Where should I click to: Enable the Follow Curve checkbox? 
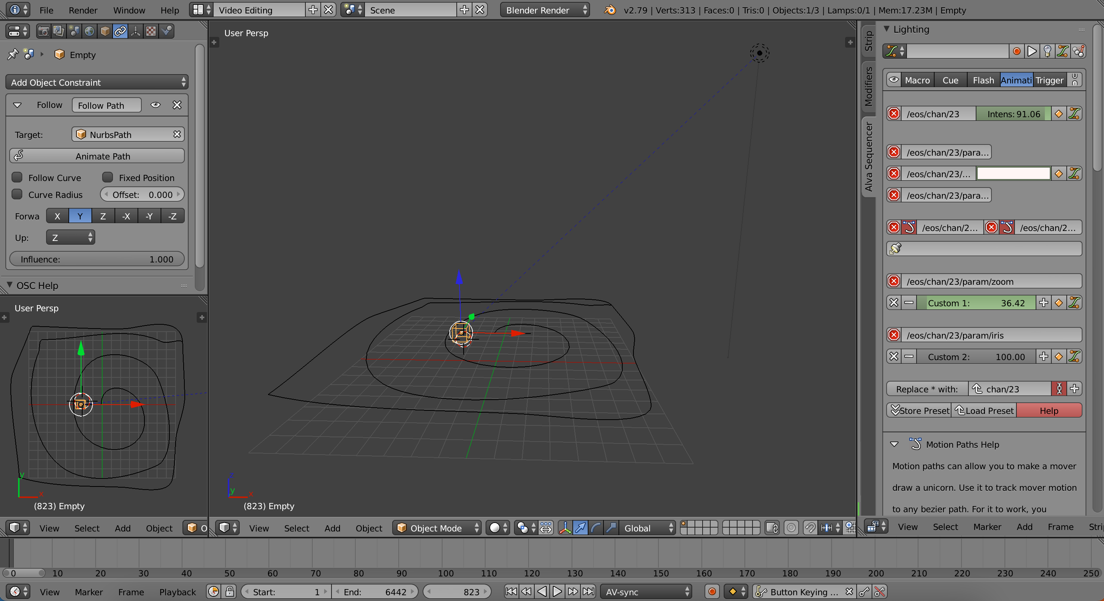pos(17,178)
